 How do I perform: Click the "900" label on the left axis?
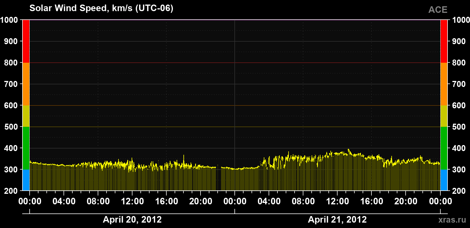11,41
